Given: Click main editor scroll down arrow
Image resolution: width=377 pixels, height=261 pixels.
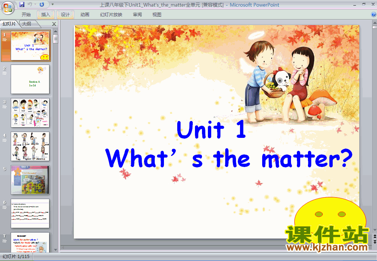Looking at the screenshot, I should pos(374,230).
